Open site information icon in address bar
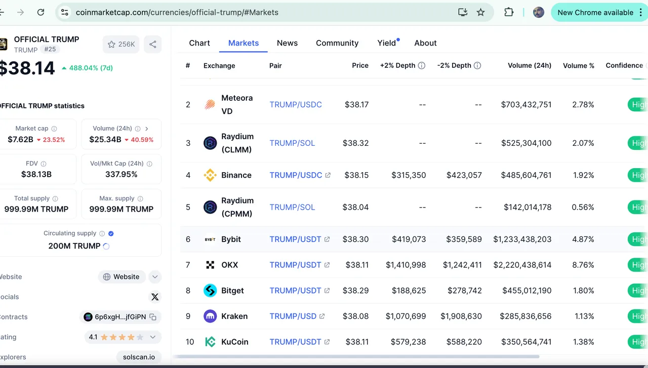648x368 pixels. (x=64, y=12)
